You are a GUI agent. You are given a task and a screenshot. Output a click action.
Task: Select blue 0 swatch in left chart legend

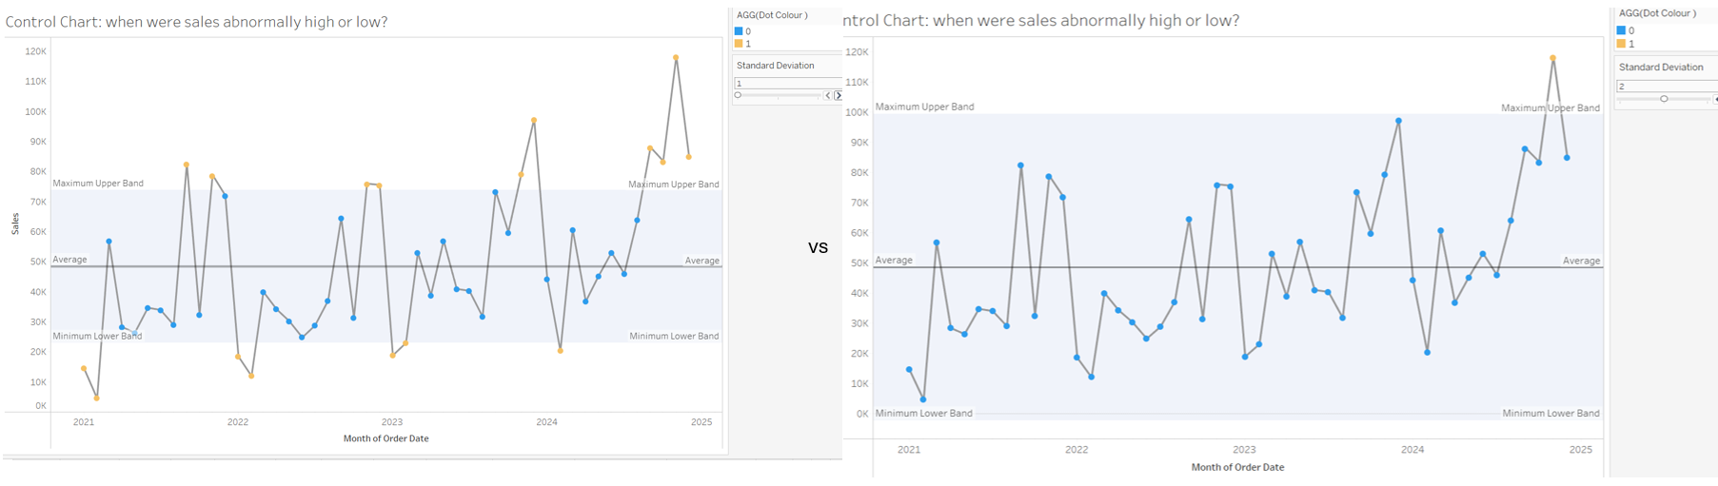pos(739,31)
